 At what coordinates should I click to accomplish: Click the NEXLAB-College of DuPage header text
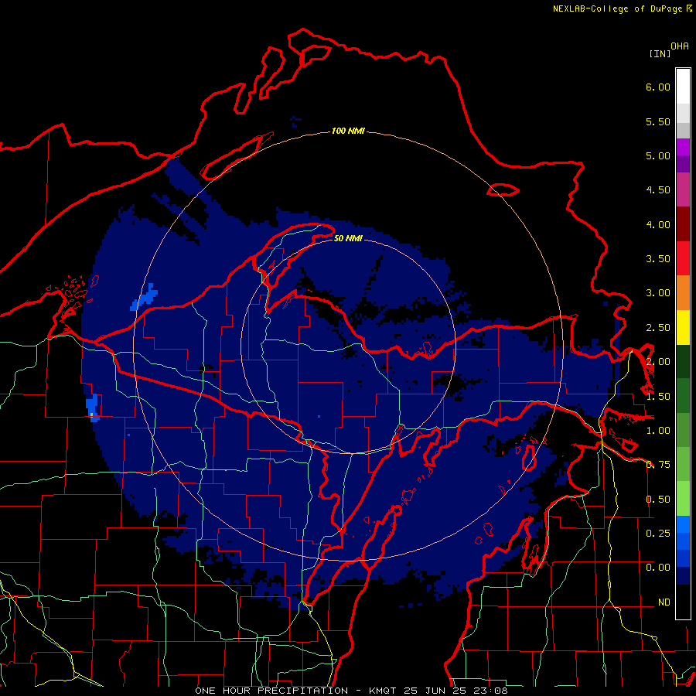[x=617, y=9]
